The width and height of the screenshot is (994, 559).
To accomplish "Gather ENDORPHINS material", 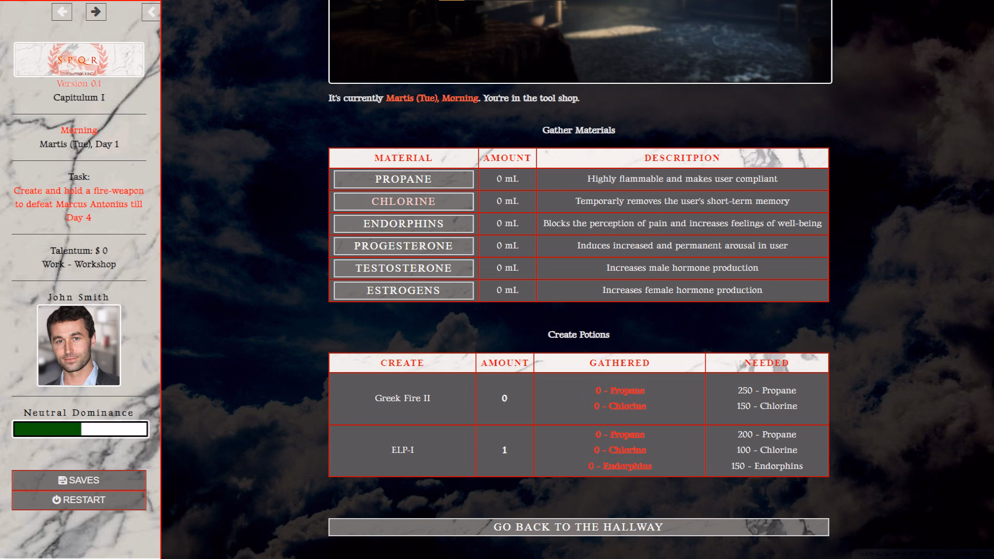I will coord(403,224).
